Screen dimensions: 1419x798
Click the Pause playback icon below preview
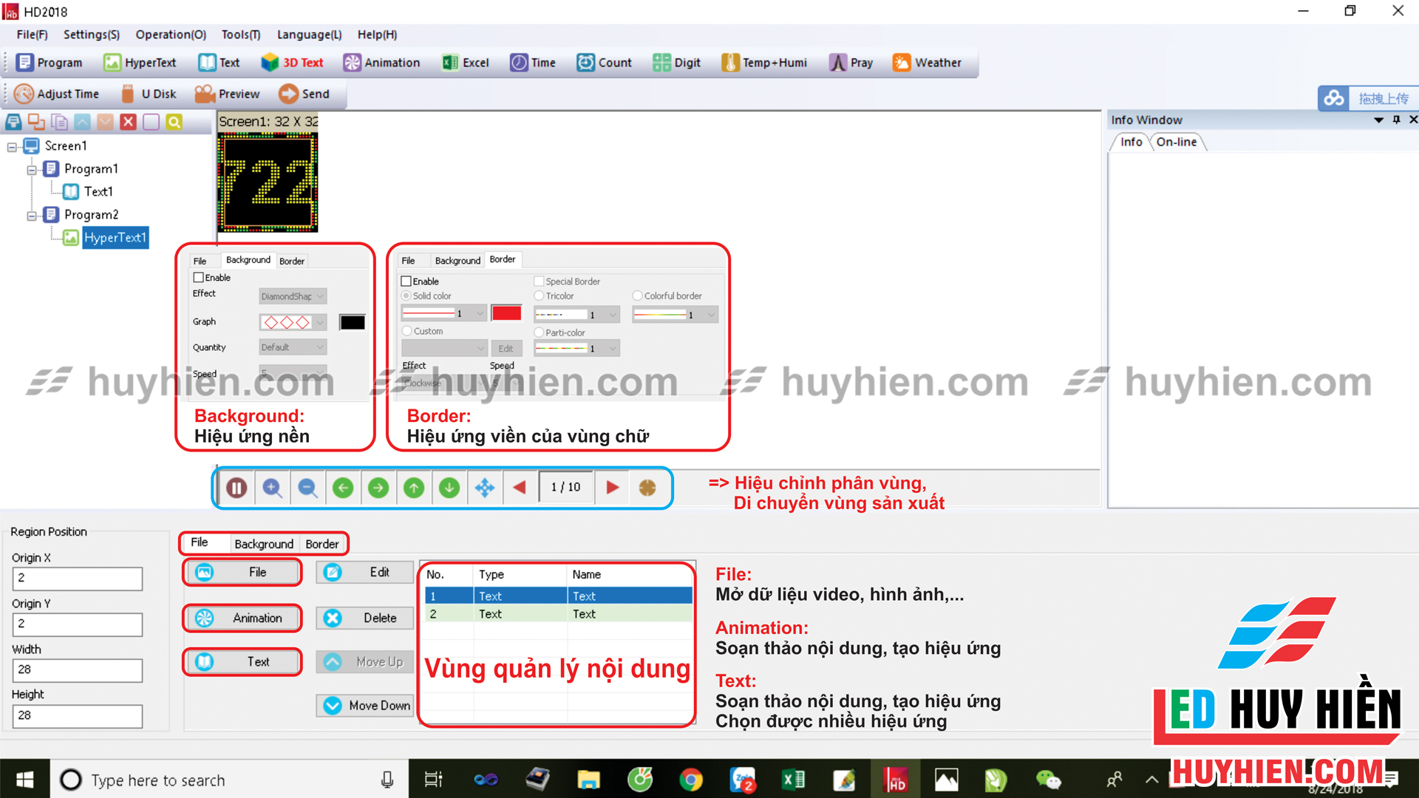[x=236, y=488]
